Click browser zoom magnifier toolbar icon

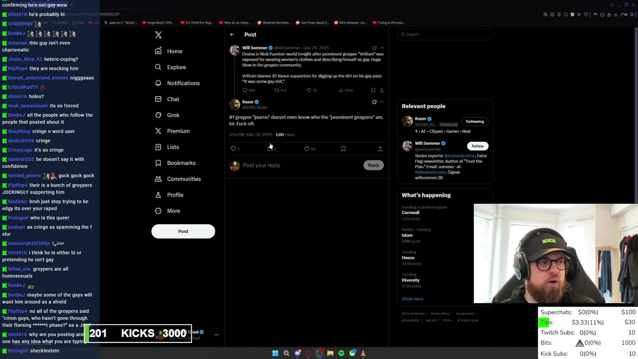tap(545, 14)
